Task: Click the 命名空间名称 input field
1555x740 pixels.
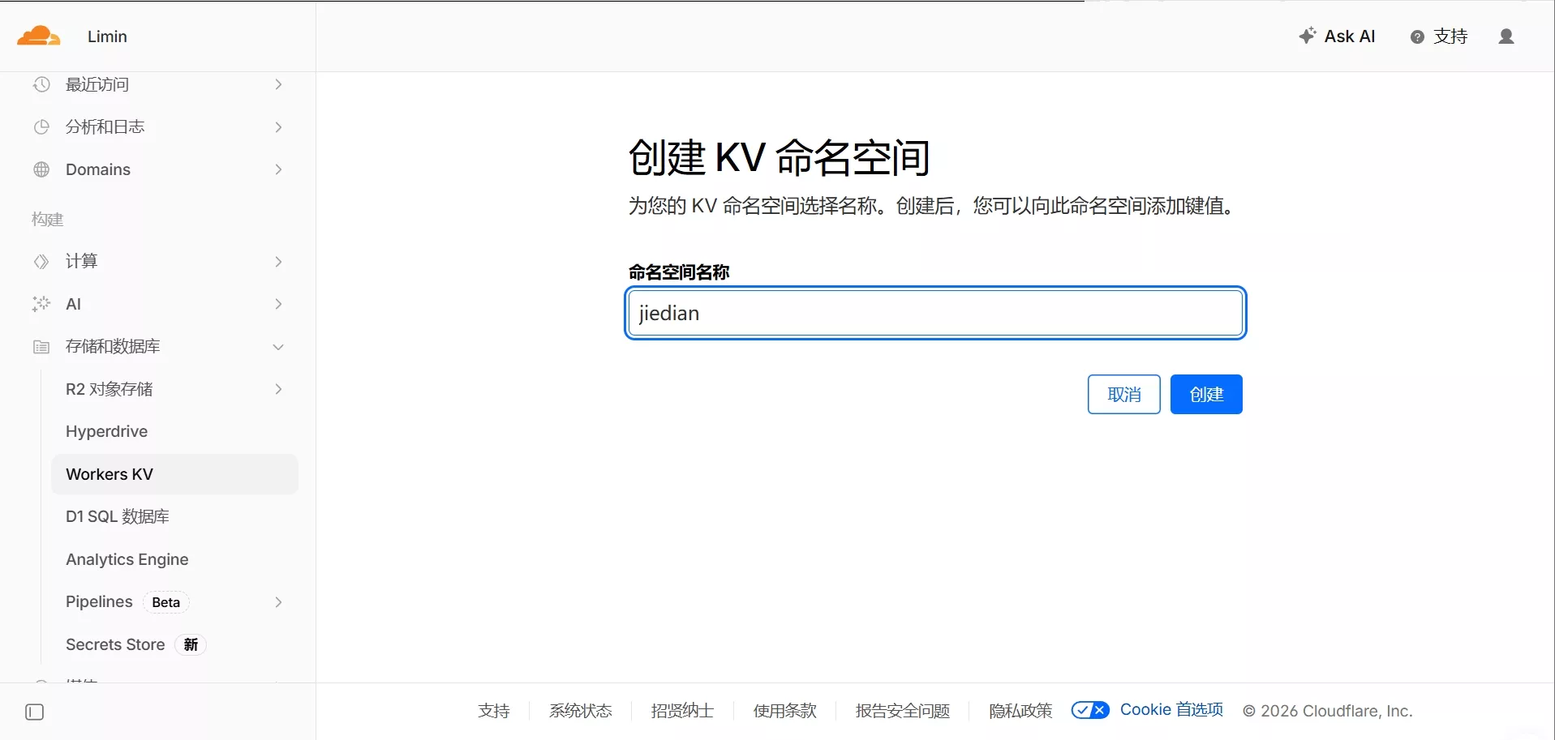Action: (x=935, y=313)
